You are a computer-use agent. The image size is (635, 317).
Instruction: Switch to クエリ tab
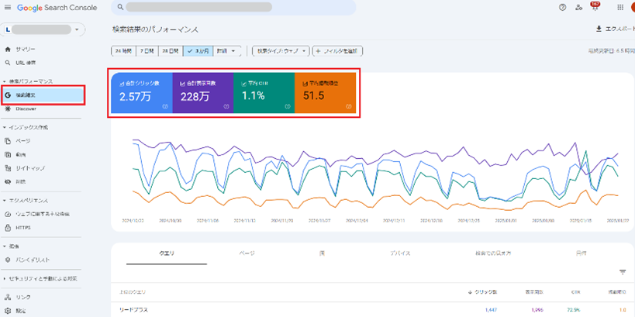tap(167, 253)
